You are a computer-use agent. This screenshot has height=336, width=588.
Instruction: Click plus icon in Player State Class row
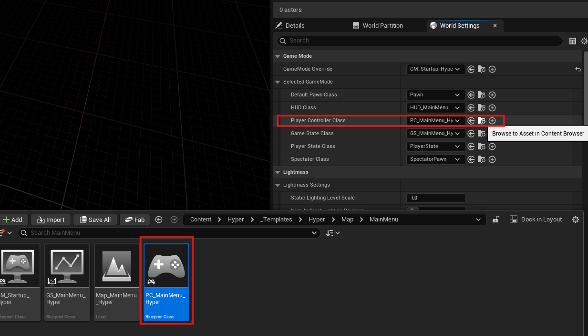pos(492,147)
